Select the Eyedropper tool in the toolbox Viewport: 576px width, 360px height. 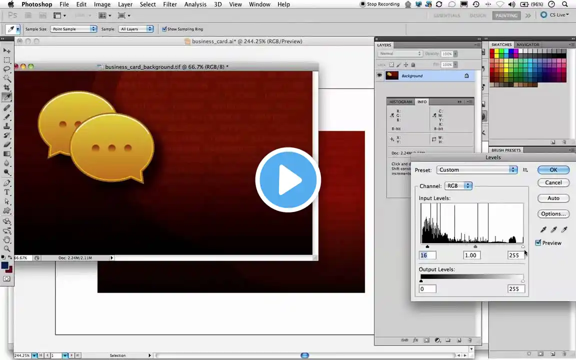pos(6,97)
